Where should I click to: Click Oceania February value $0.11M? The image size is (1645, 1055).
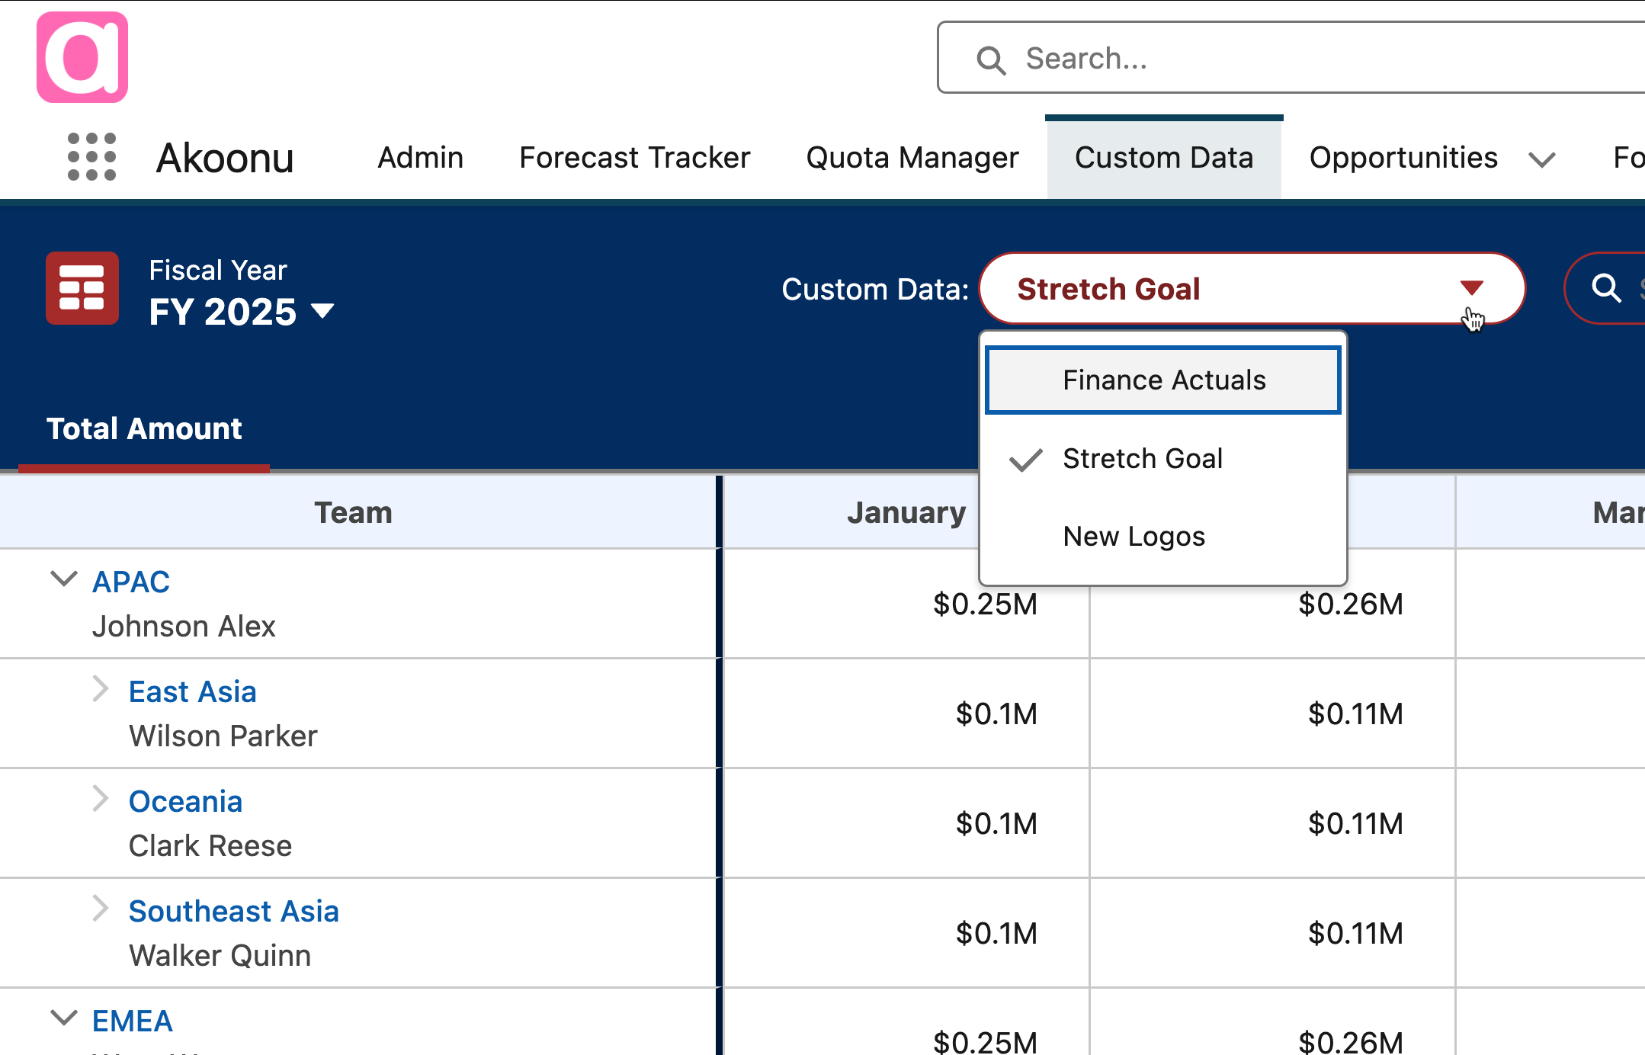tap(1355, 823)
